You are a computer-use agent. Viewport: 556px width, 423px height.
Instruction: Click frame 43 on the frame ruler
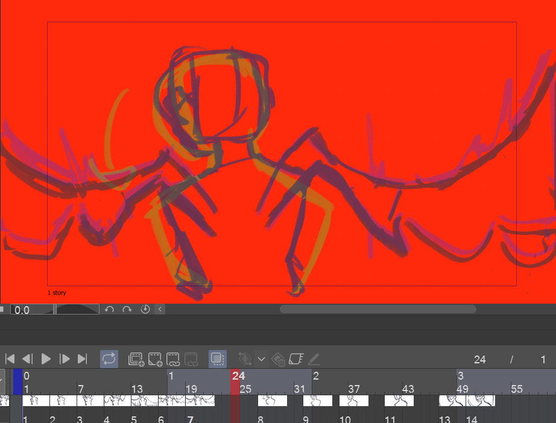coord(408,389)
